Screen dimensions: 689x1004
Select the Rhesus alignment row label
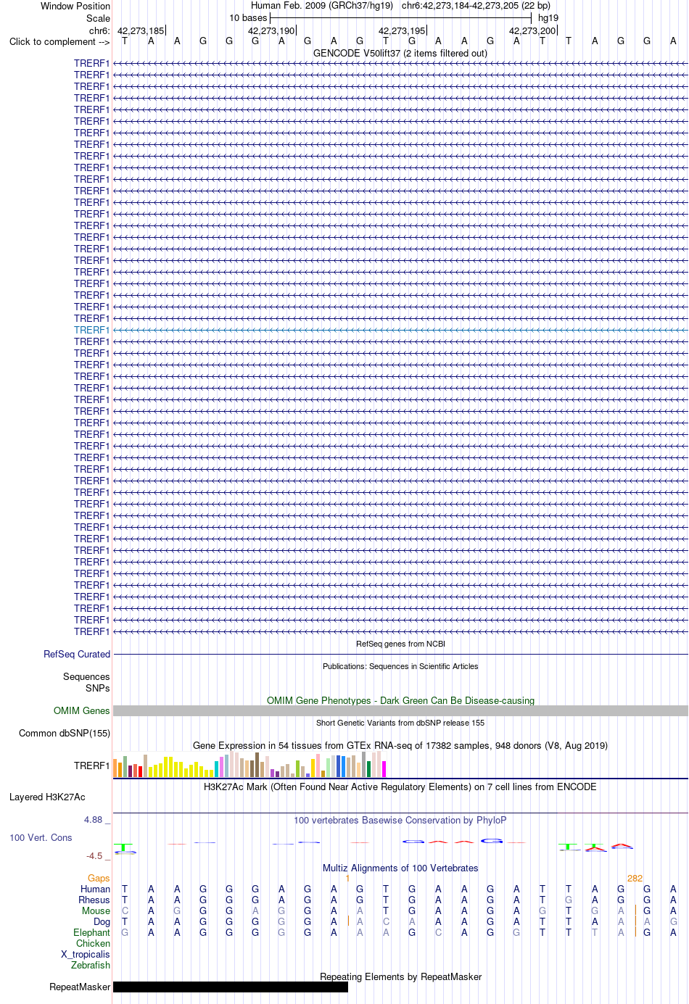click(94, 900)
